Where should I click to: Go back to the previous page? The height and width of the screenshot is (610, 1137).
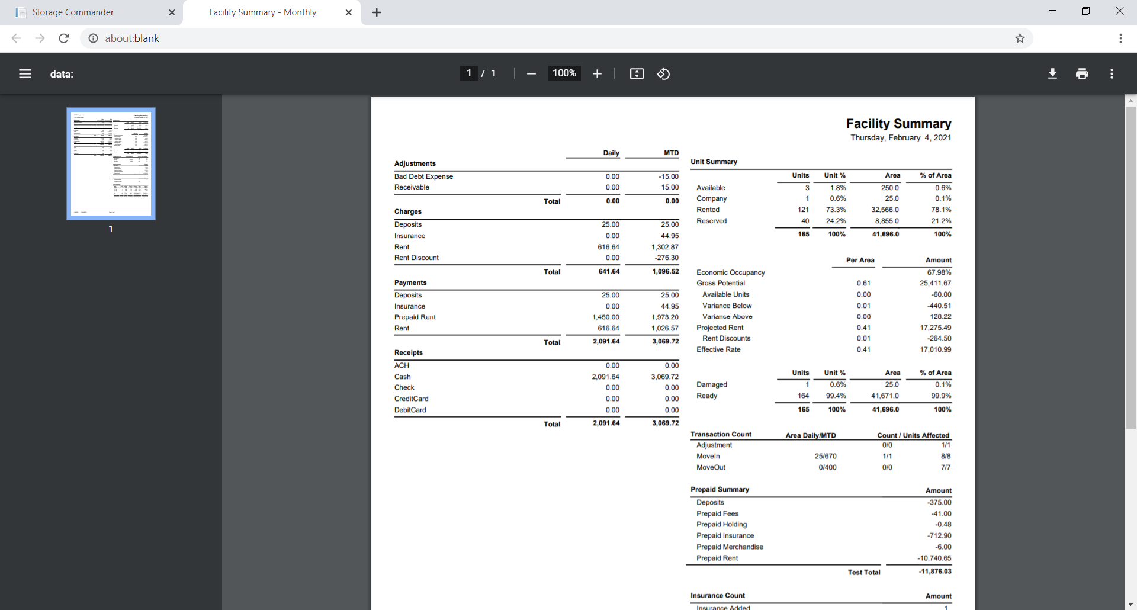click(x=16, y=38)
